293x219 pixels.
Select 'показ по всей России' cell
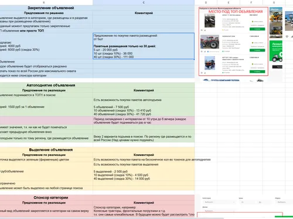[x=46, y=71]
